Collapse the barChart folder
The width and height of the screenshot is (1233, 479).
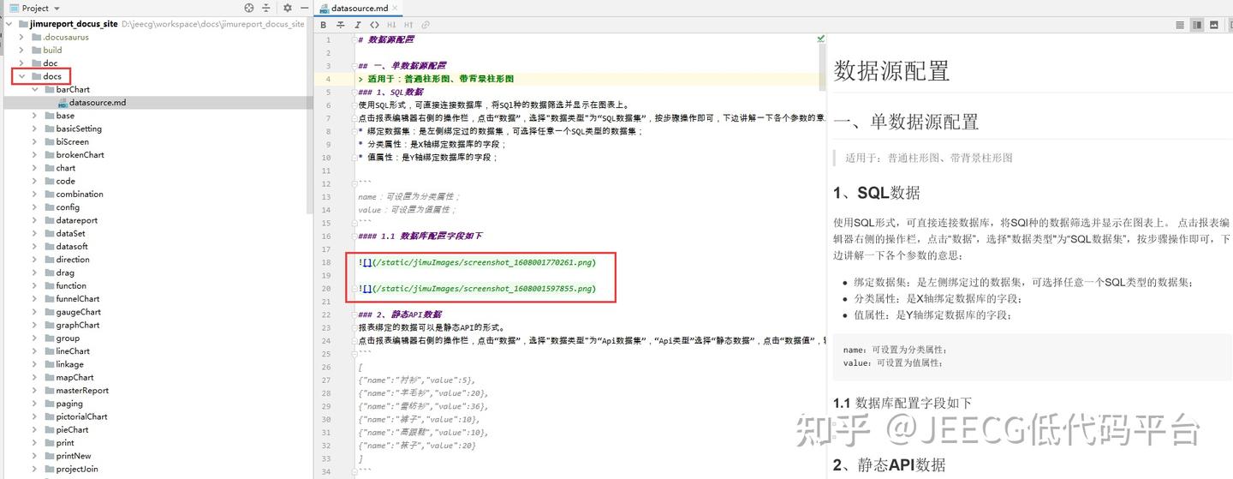34,89
